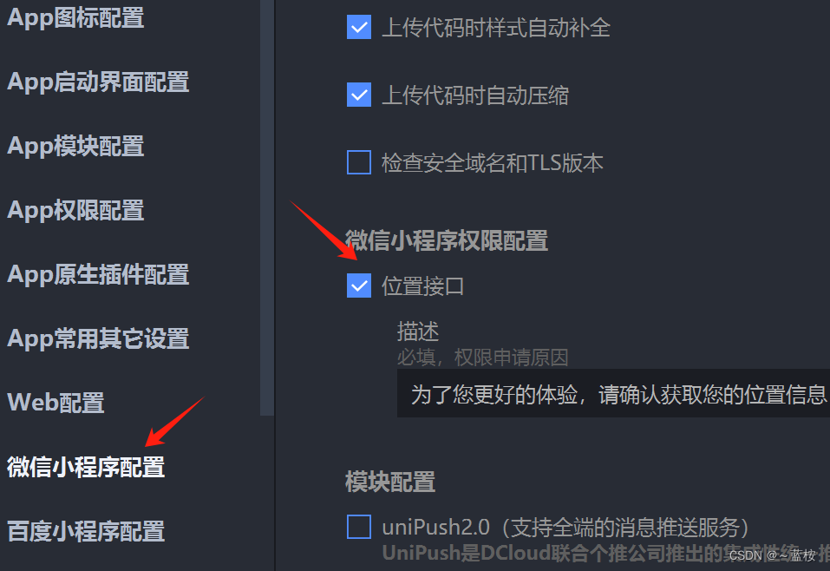The image size is (830, 571).
Task: Select 微信小程序配置 sidebar entry
Action: point(86,467)
